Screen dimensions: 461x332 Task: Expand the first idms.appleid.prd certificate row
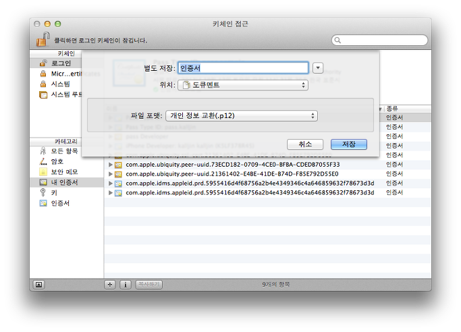coord(111,184)
